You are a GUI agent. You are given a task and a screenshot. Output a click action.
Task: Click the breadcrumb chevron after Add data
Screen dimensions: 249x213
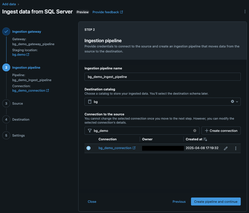click(x=18, y=4)
